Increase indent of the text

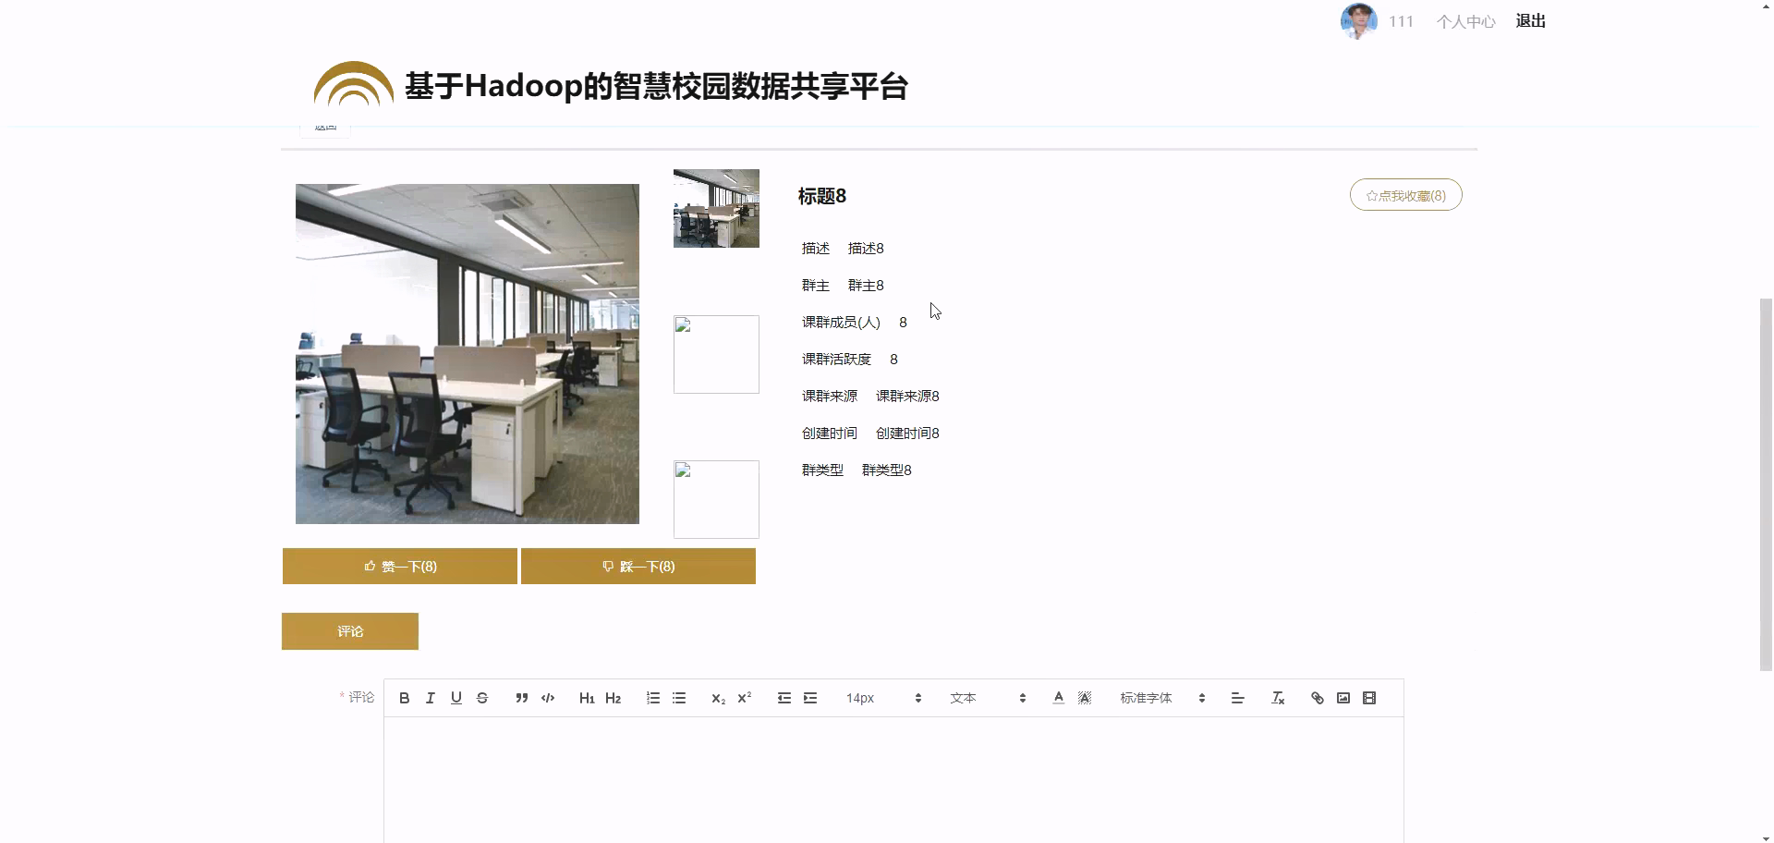click(x=810, y=698)
